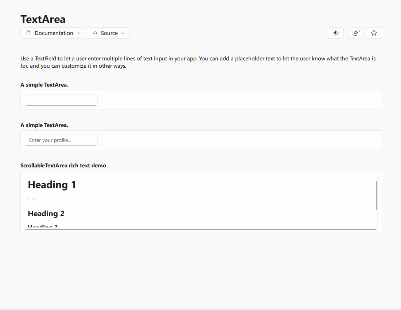Focus the 'Enter your profile...' text field
Image resolution: width=401 pixels, height=310 pixels.
click(61, 140)
